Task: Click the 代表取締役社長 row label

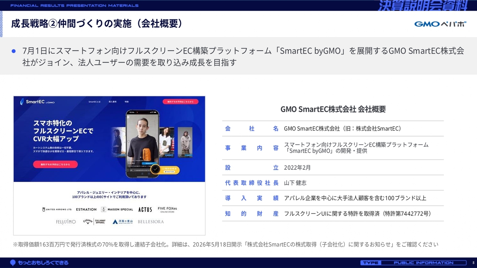Action: 252,183
